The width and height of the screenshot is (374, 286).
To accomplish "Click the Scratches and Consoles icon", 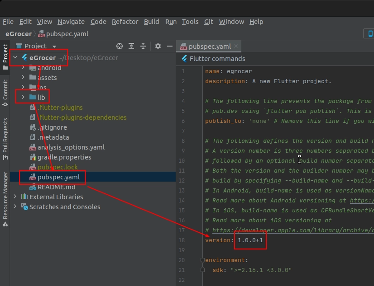I will pyautogui.click(x=24, y=206).
